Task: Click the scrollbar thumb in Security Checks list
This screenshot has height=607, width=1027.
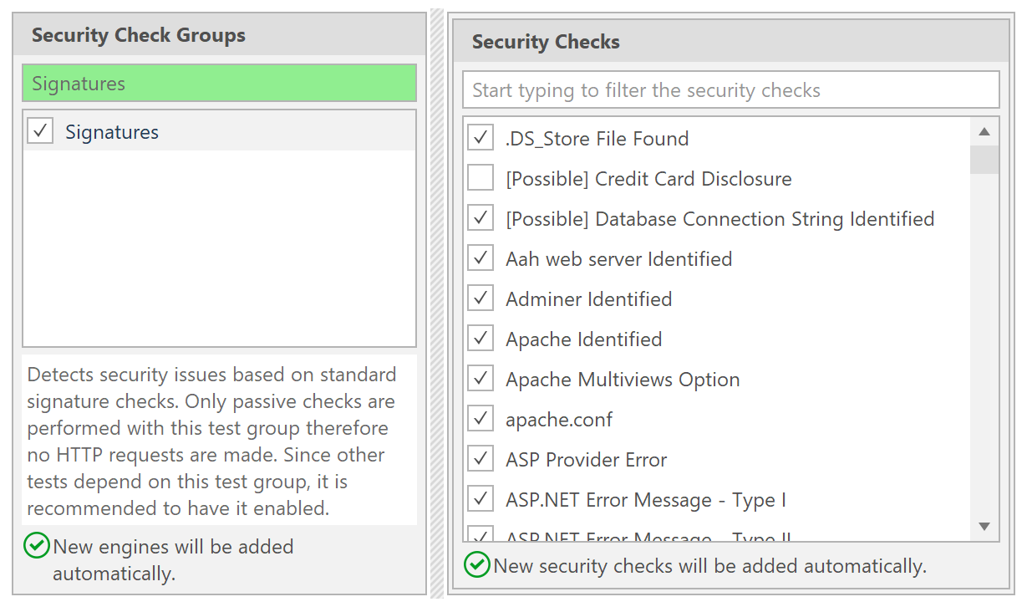Action: (984, 159)
